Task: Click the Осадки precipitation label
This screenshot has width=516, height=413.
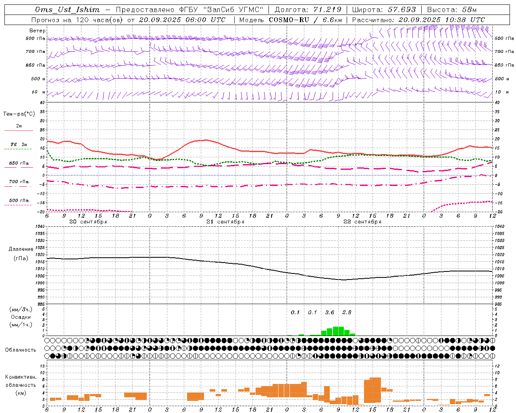Action: coord(21,317)
